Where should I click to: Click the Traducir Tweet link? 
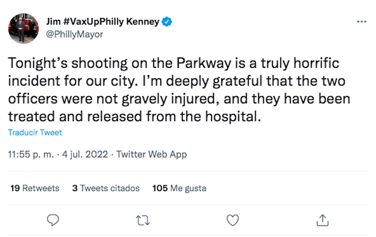(x=35, y=133)
